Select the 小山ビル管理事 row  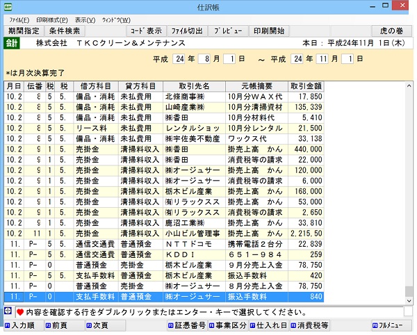pos(164,234)
